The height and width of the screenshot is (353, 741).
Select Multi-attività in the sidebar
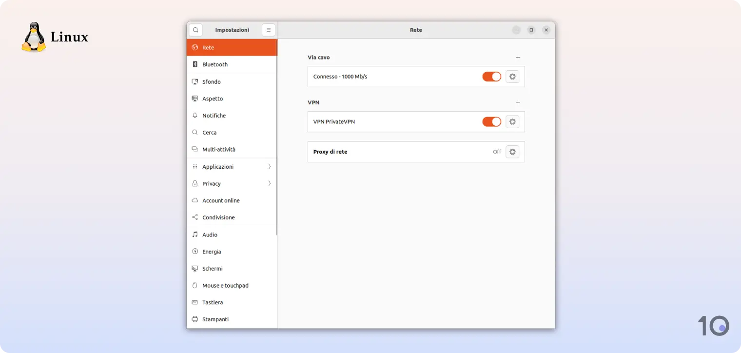tap(232, 149)
